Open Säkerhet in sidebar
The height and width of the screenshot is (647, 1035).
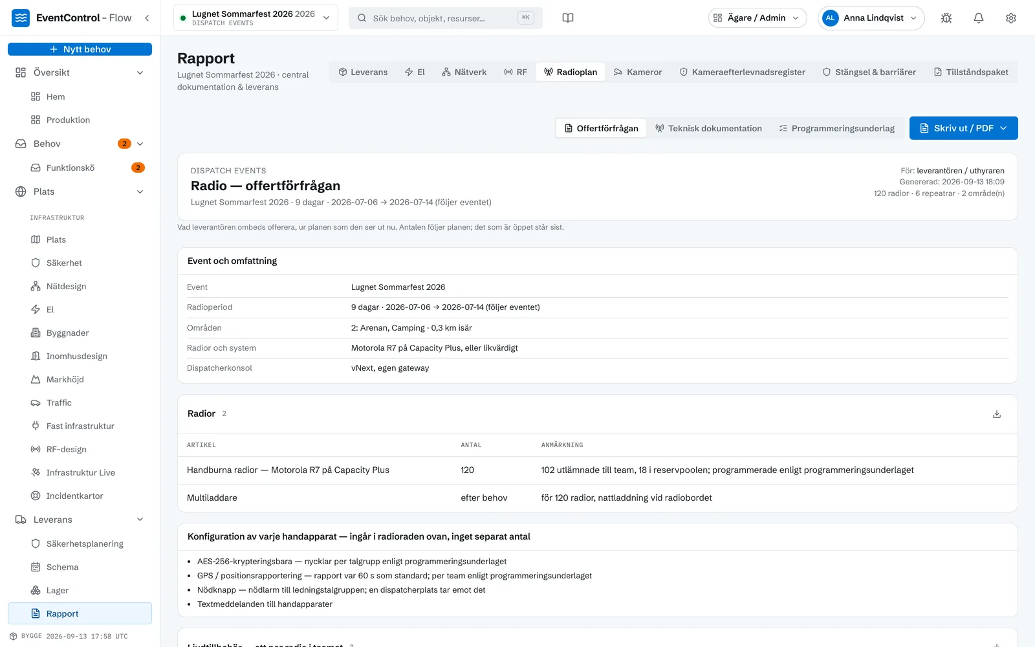80,263
